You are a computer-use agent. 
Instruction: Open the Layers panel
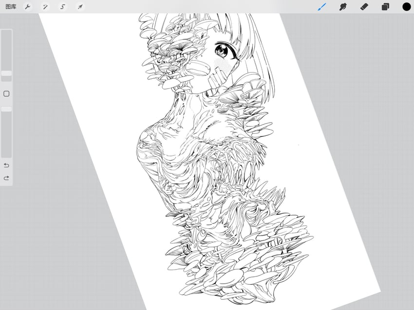point(385,7)
